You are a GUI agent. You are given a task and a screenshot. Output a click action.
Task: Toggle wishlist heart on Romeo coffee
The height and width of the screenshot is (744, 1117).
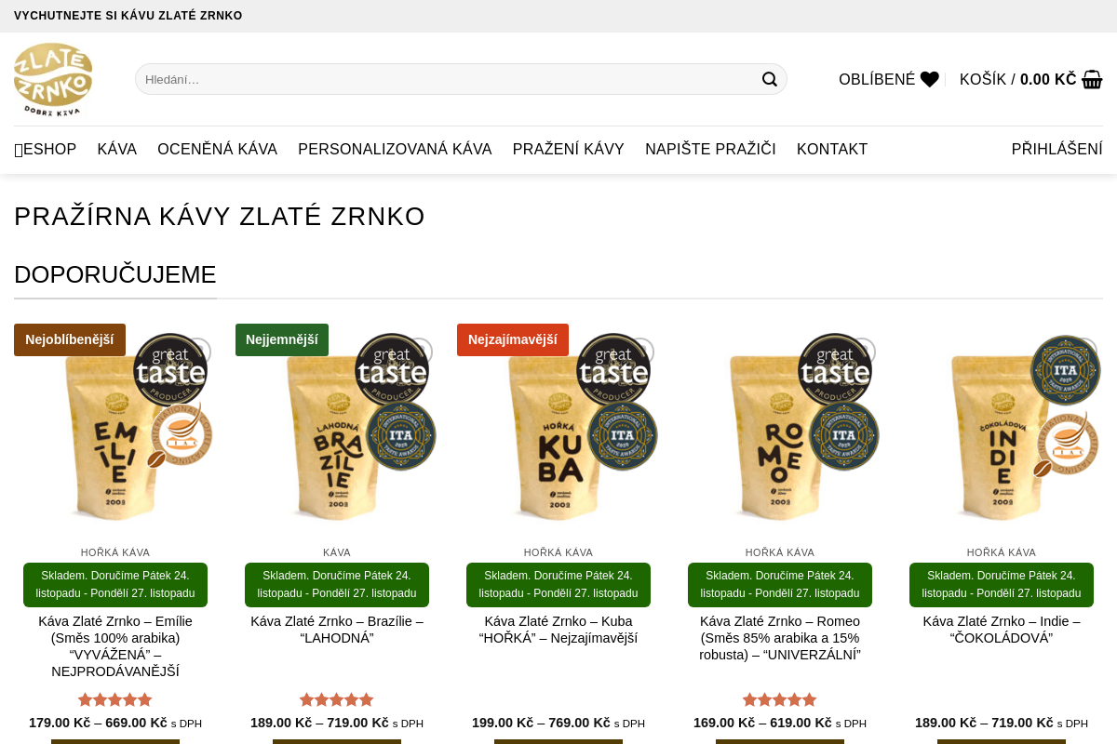tap(863, 352)
